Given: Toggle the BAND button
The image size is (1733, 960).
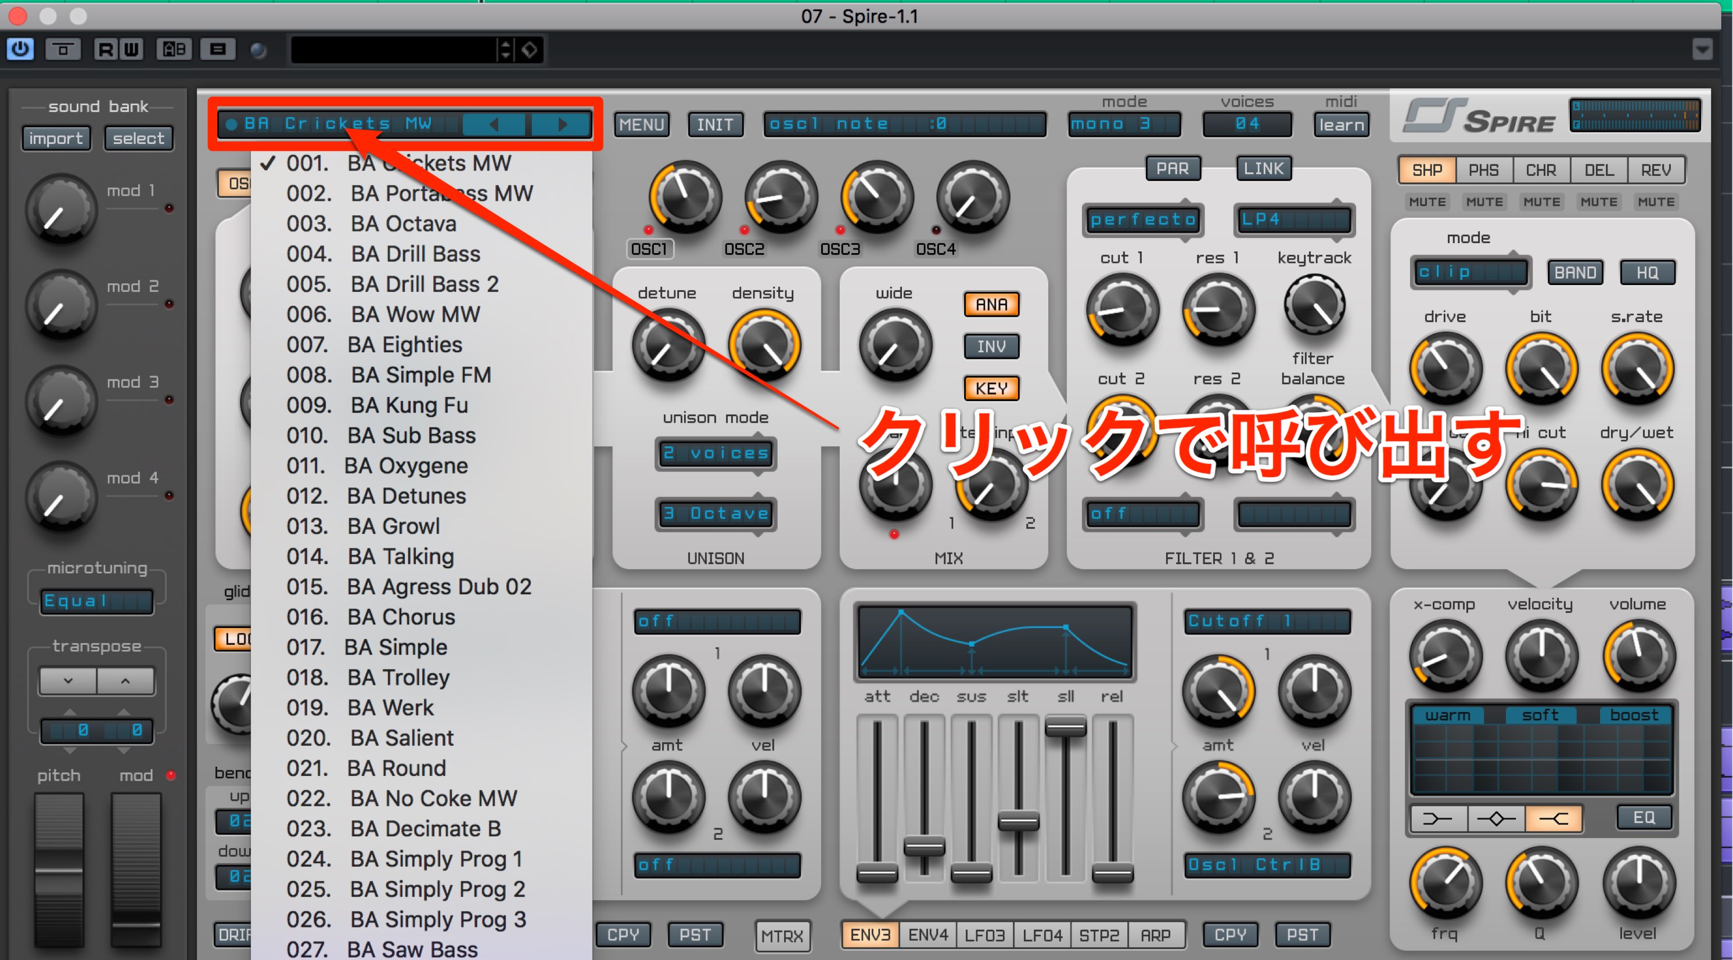Looking at the screenshot, I should point(1575,272).
